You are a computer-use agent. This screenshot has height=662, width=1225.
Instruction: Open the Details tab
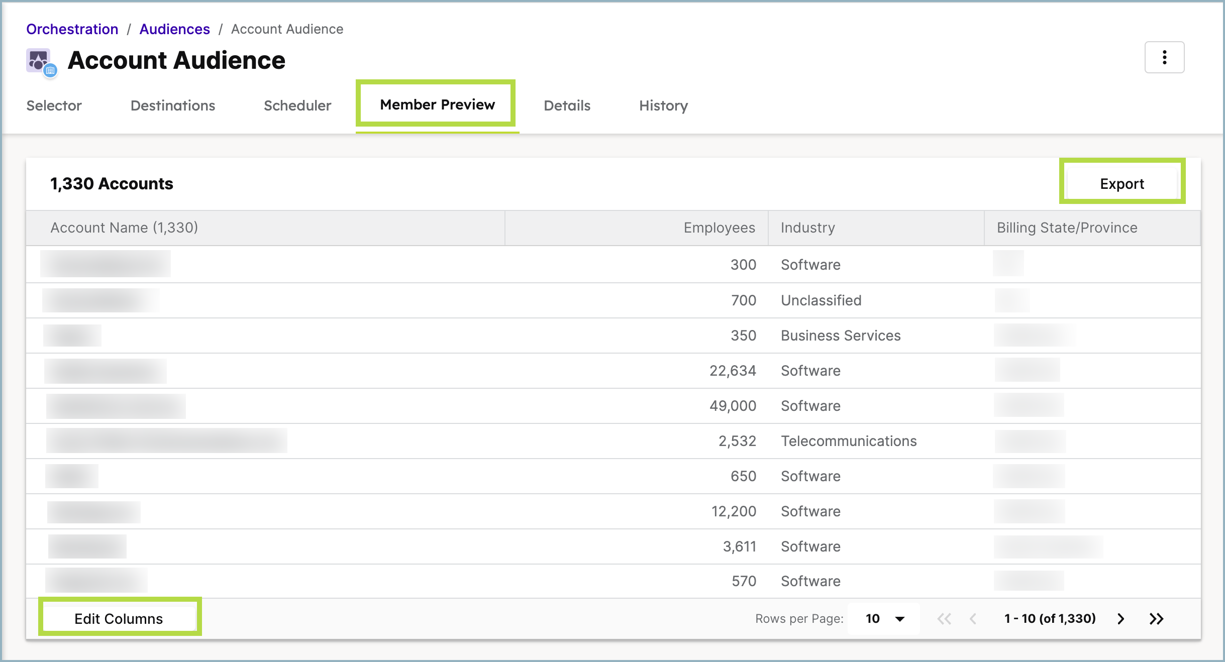click(x=567, y=105)
